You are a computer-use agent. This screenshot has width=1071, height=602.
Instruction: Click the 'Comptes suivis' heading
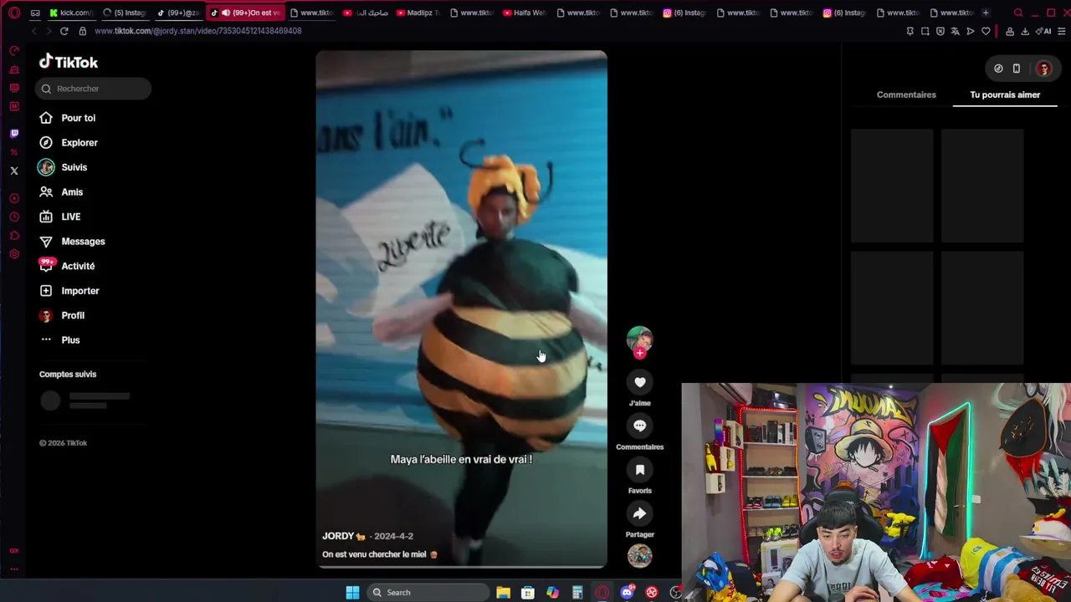(68, 374)
